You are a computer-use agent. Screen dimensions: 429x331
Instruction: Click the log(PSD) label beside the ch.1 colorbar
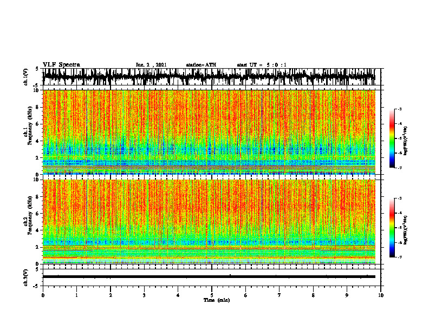tap(406, 141)
